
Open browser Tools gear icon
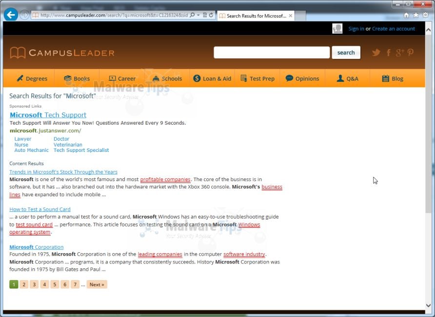tap(425, 15)
